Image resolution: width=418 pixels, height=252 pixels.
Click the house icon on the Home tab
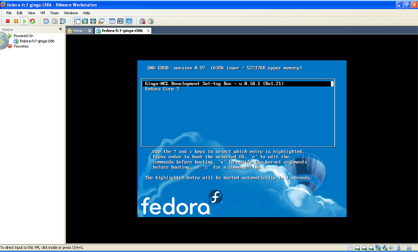(70, 31)
